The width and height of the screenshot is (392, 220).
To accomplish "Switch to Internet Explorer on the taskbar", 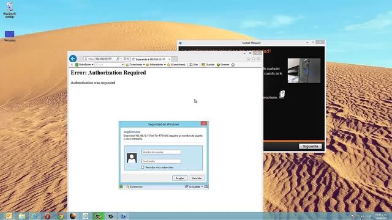I will [x=34, y=216].
